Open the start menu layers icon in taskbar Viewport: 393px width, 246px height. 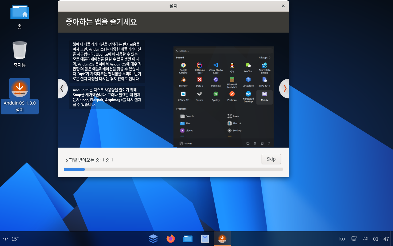click(x=153, y=239)
